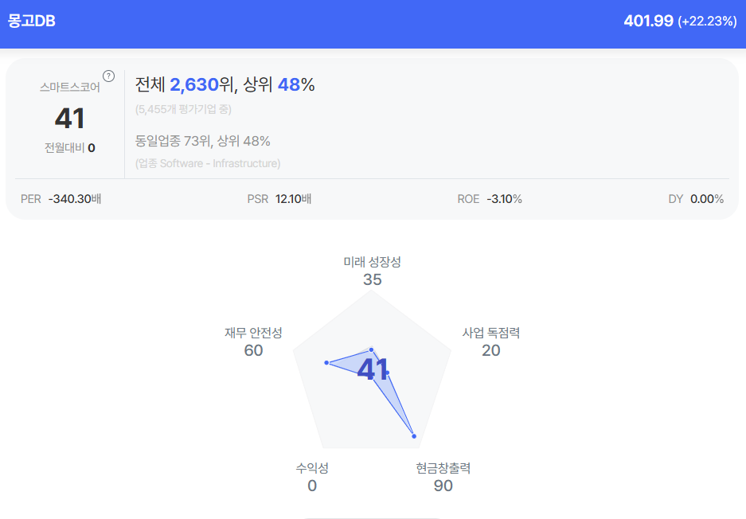Click the 동일업종 73위 ranking line

coord(203,141)
